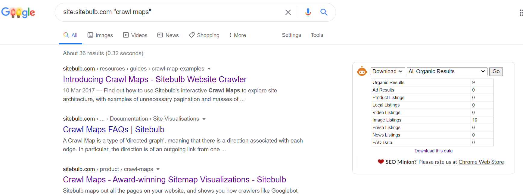
Task: Open the Google apps grid icon
Action: [x=521, y=13]
